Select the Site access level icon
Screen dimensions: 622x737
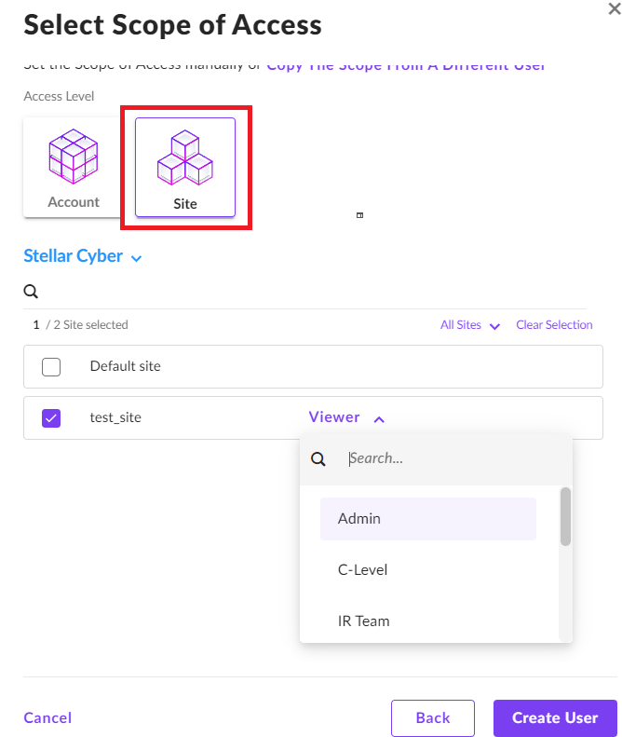click(185, 167)
